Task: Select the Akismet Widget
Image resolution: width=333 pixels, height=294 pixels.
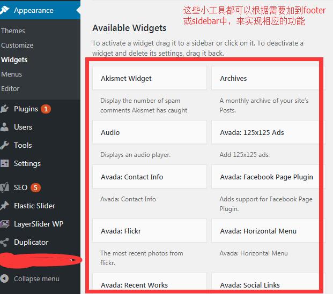Action: tap(150, 78)
